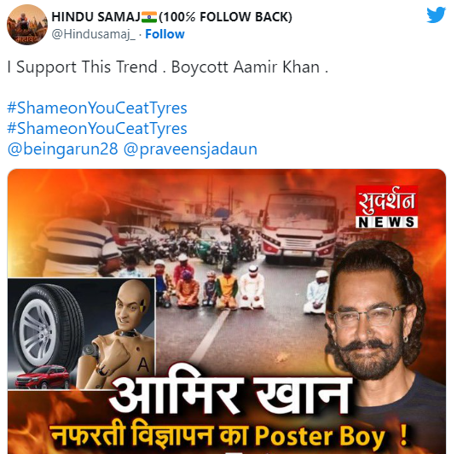The image size is (457, 454).
Task: Click the bus in the embedded image
Action: (299, 225)
